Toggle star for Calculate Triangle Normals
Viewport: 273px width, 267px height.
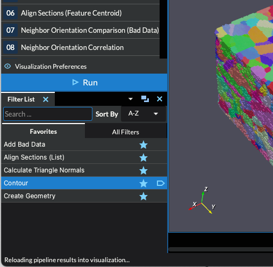pyautogui.click(x=143, y=170)
